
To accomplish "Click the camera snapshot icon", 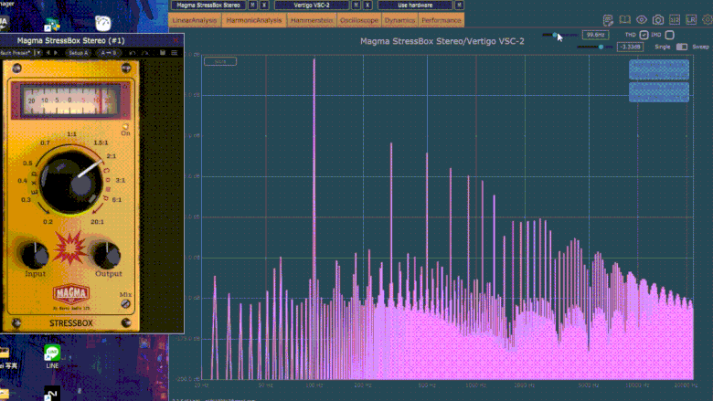I will tap(657, 19).
